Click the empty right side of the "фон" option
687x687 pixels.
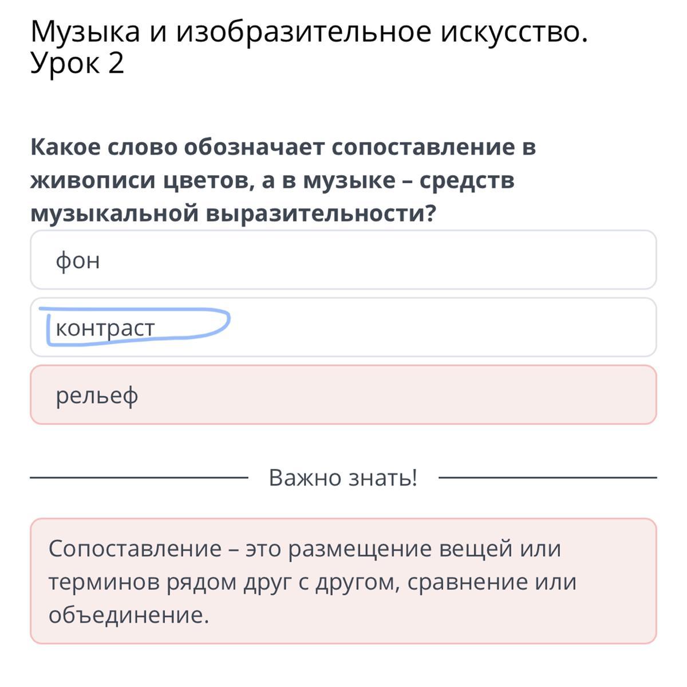[458, 260]
